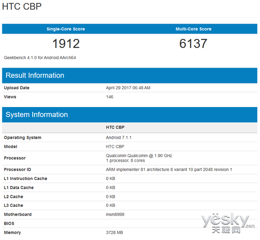Select the L1 Data Cache 0 KB value
Viewport: 260px width, 240px height.
tap(111, 188)
